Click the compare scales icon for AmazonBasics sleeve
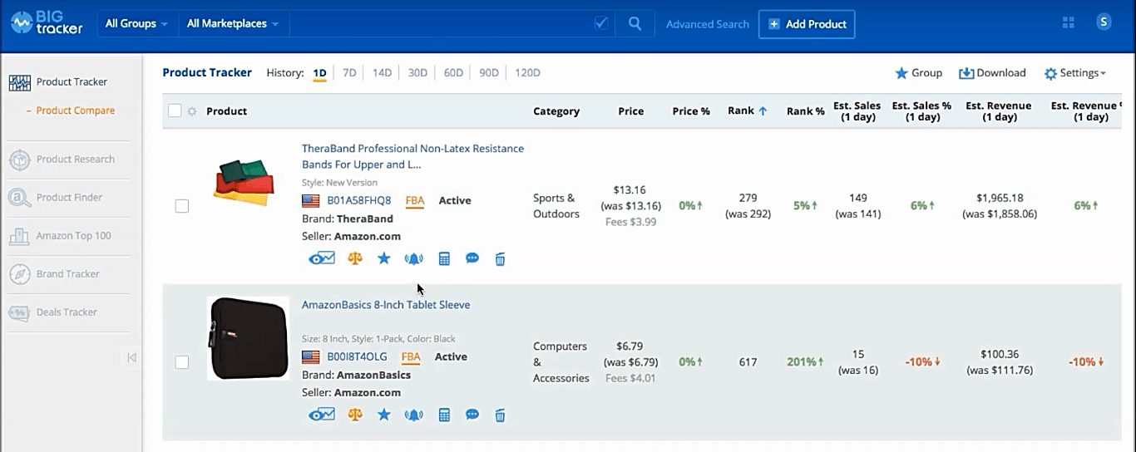This screenshot has height=452, width=1136. (x=355, y=415)
